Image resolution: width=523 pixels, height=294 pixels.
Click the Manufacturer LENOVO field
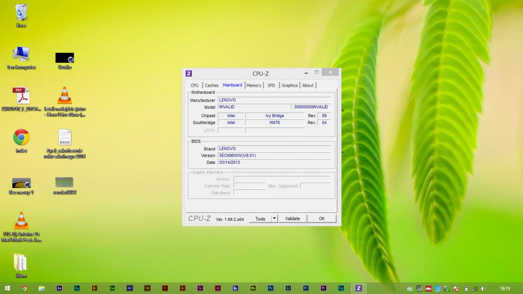274,100
